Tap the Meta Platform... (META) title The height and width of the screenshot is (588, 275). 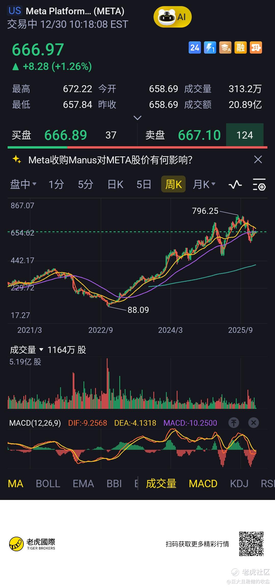click(x=75, y=11)
